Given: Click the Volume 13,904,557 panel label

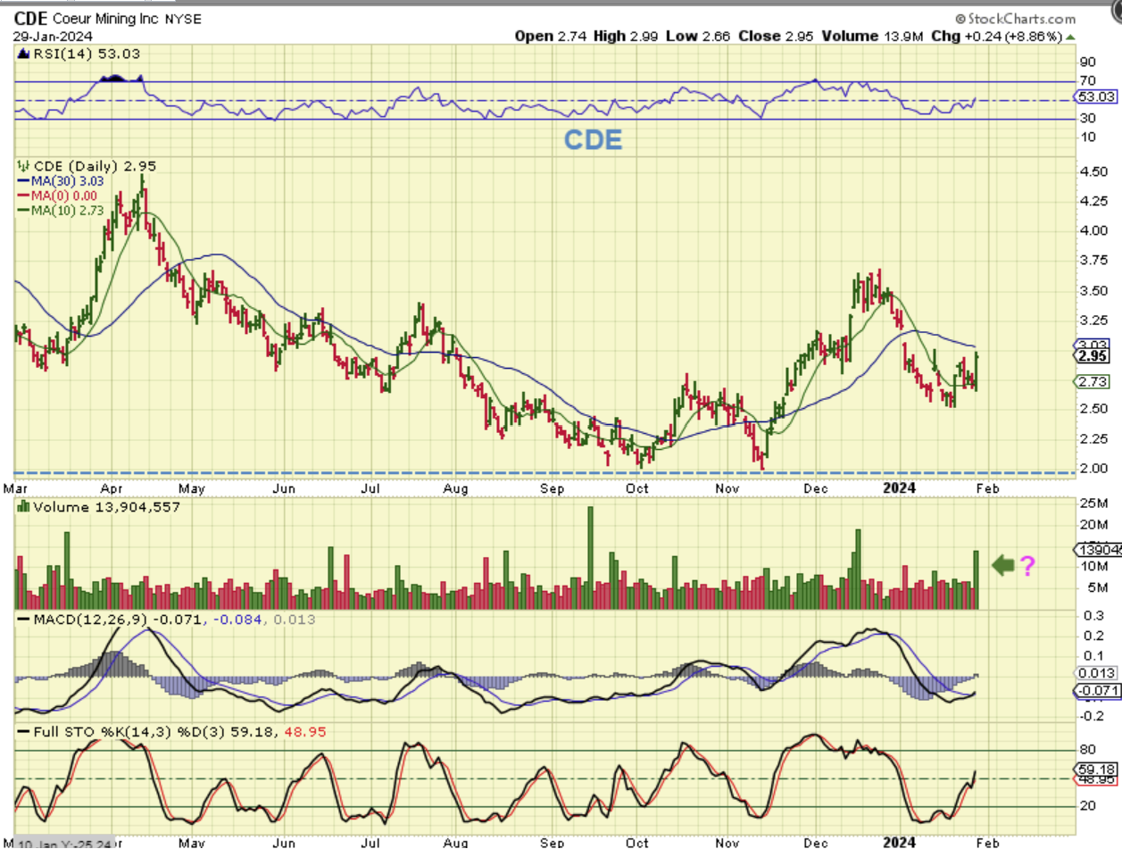Looking at the screenshot, I should [106, 507].
